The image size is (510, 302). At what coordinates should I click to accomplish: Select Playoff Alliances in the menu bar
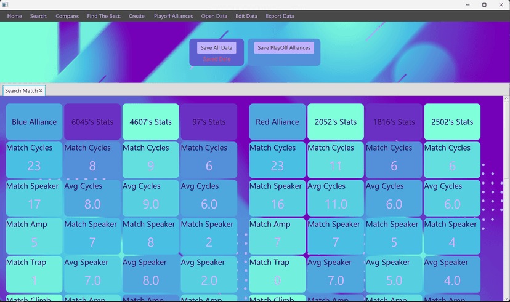[173, 16]
